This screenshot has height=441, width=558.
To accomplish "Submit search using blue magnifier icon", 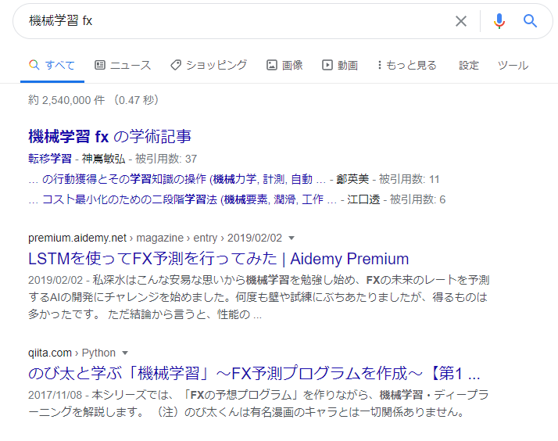I will coord(530,21).
